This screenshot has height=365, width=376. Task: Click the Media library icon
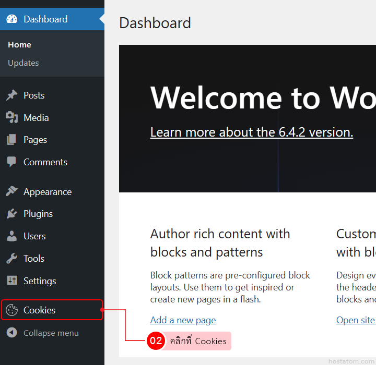coord(11,118)
